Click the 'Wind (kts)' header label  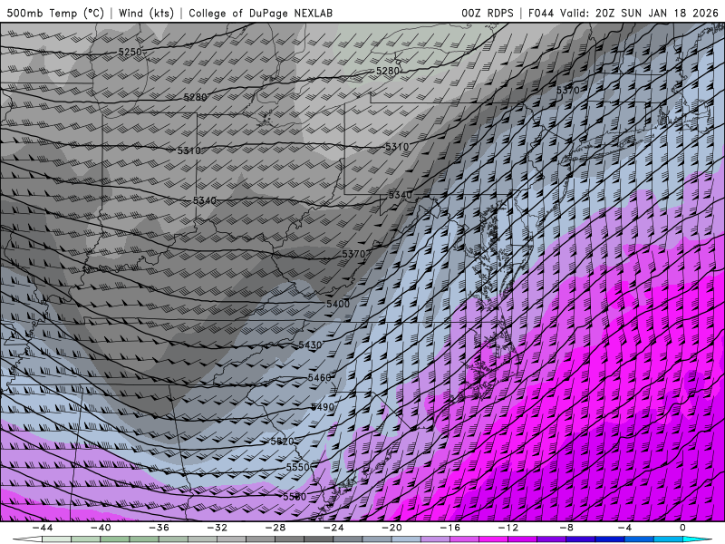(146, 13)
